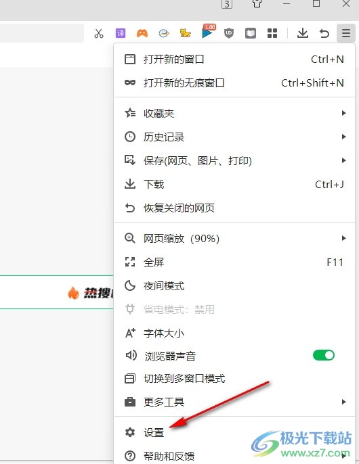
Task: Open the hamburger main menu button
Action: click(346, 33)
